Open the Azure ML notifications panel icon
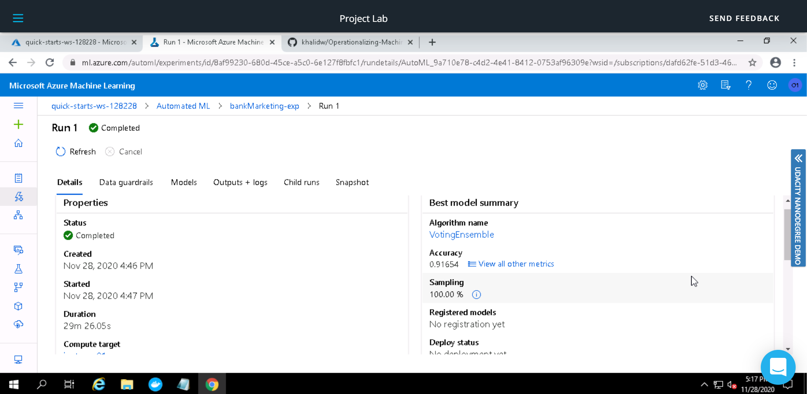The width and height of the screenshot is (807, 394). click(725, 85)
